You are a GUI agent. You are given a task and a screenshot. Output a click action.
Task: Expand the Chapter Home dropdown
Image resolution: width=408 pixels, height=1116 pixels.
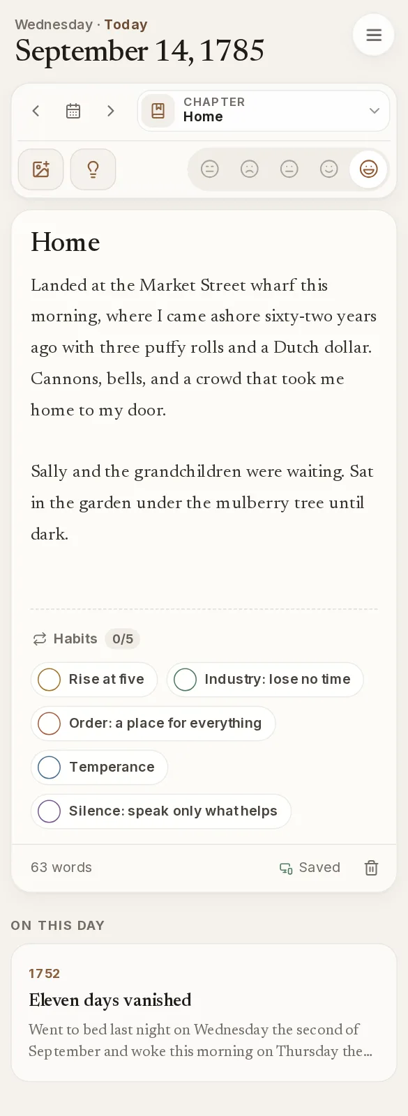pyautogui.click(x=263, y=111)
